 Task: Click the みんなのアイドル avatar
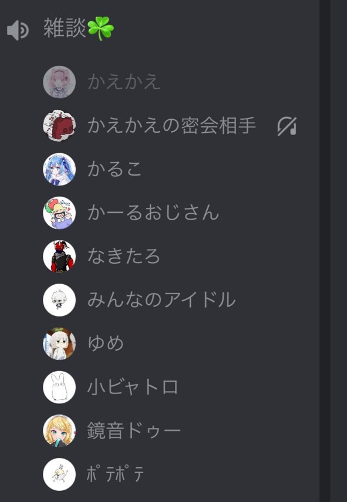[59, 300]
